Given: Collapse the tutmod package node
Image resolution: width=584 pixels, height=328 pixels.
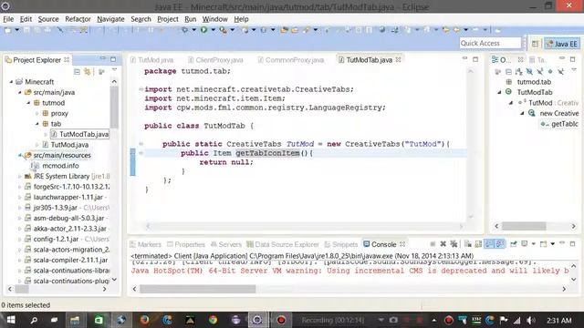Looking at the screenshot, I should [x=28, y=103].
